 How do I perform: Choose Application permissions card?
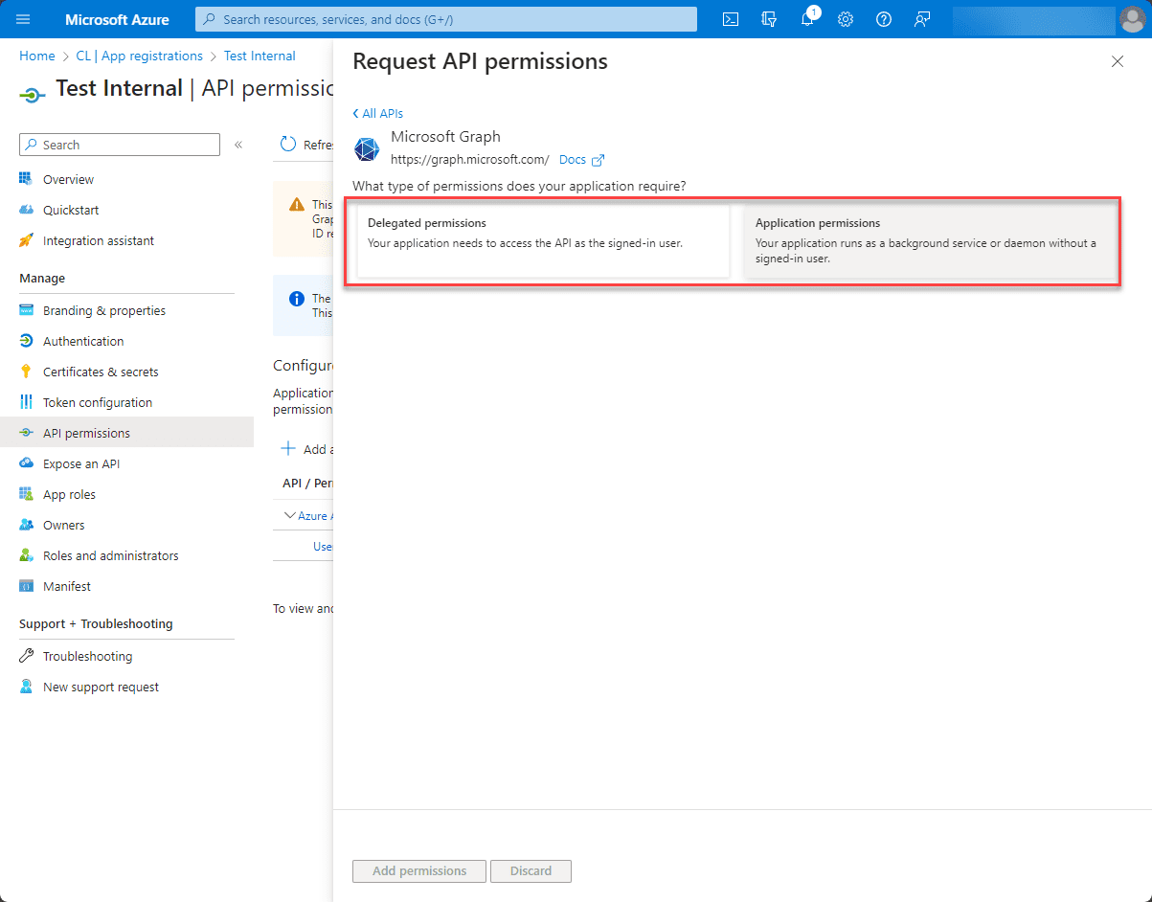(x=931, y=241)
